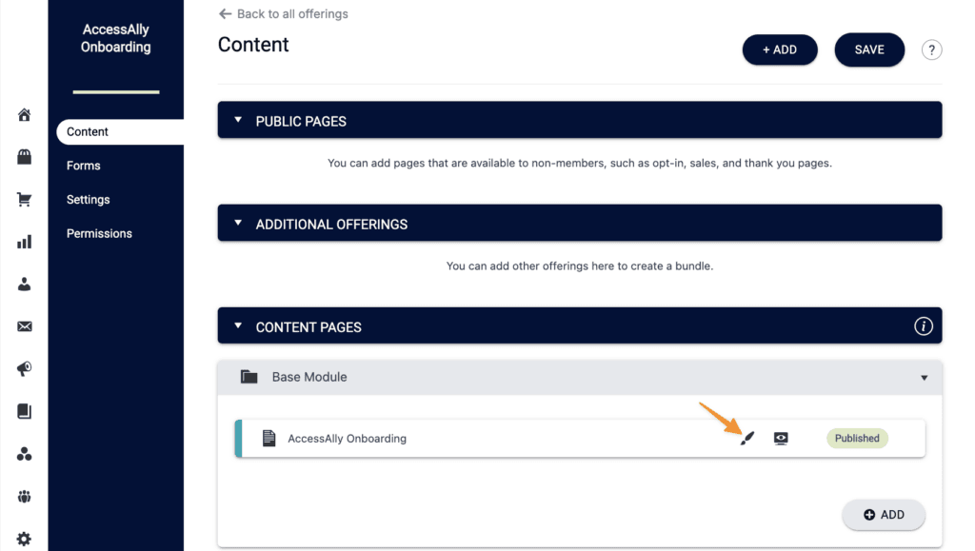
Task: Open the bar chart metrics icon
Action: click(x=25, y=242)
